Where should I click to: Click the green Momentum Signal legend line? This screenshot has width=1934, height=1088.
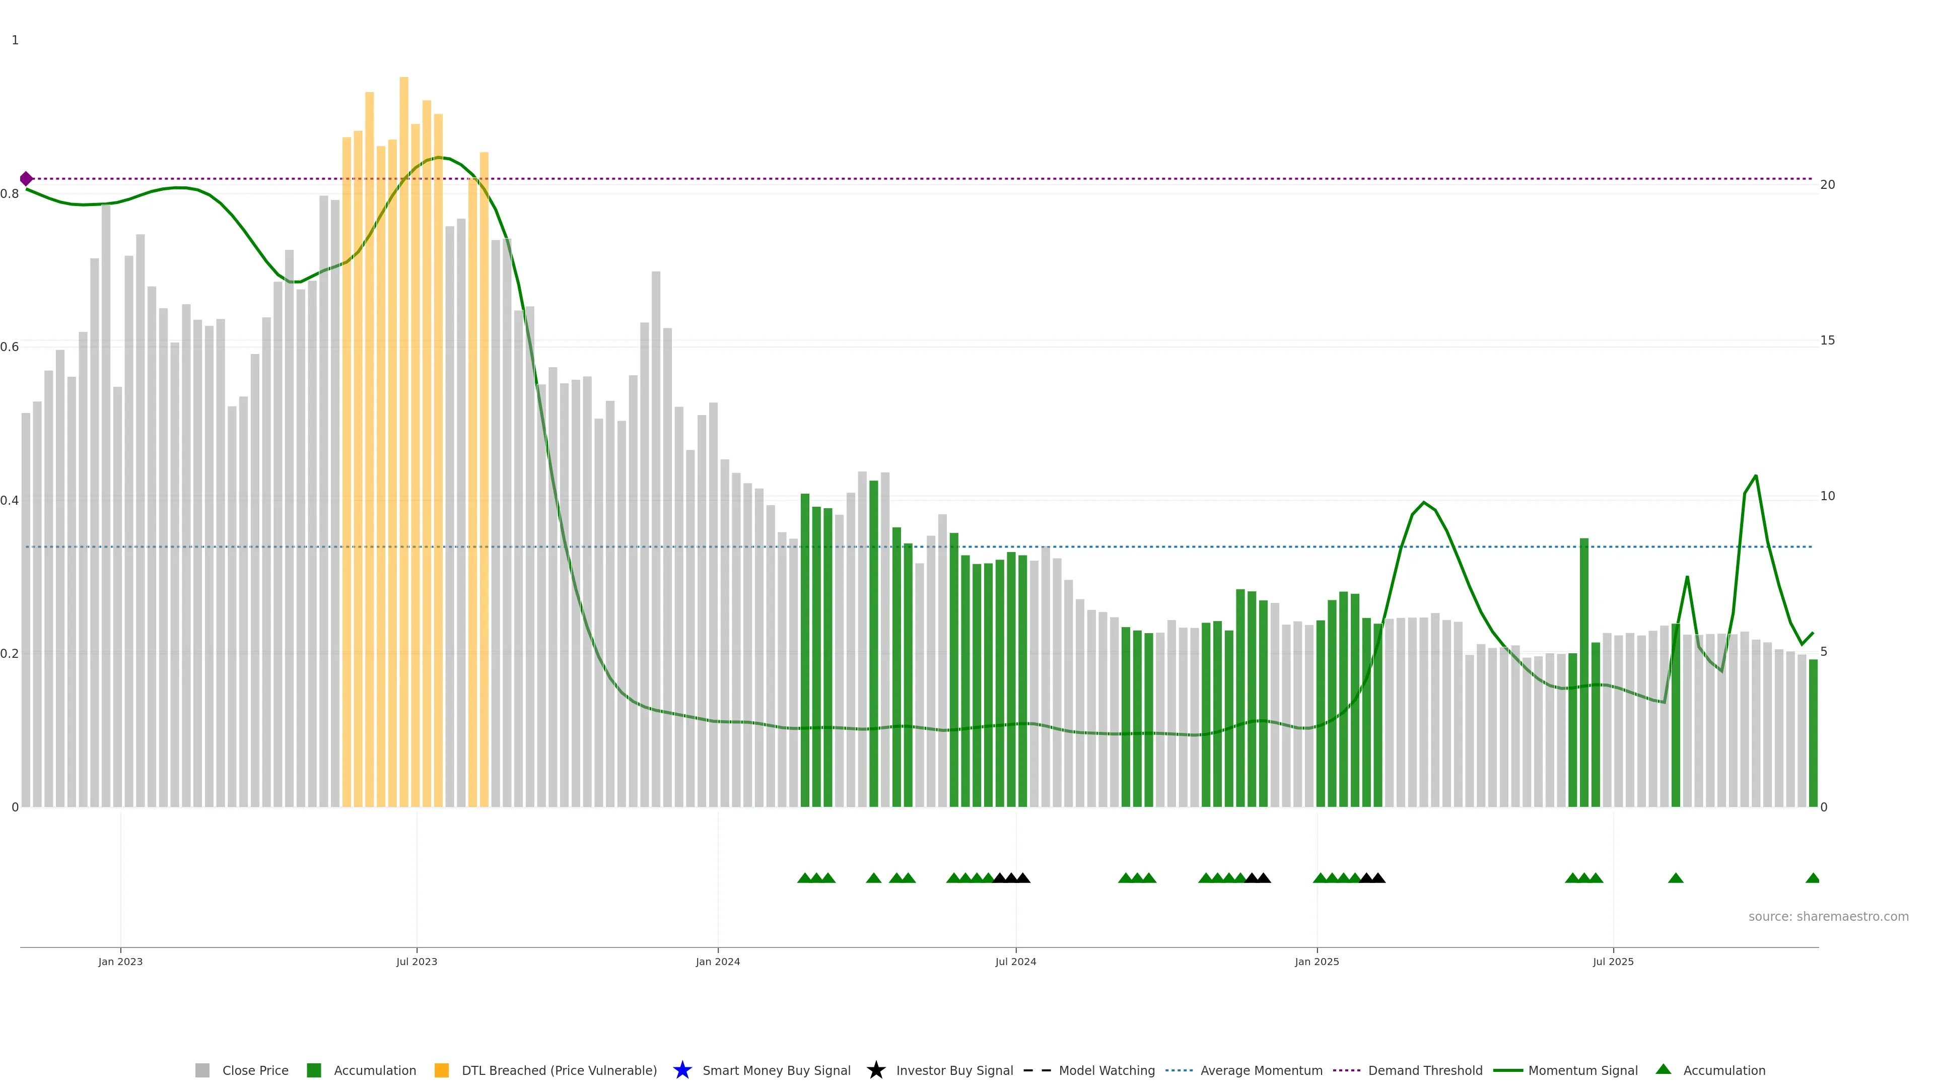click(1507, 1070)
